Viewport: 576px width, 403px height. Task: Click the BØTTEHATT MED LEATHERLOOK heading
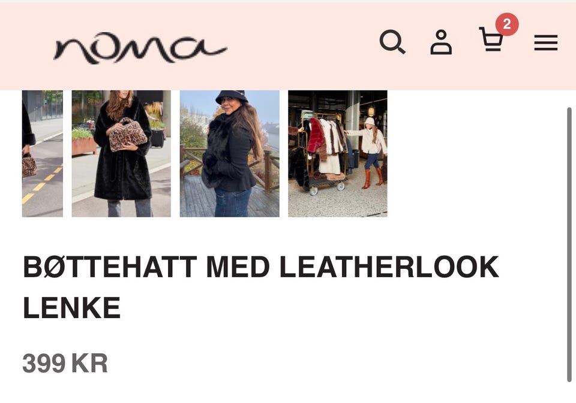coord(261,267)
